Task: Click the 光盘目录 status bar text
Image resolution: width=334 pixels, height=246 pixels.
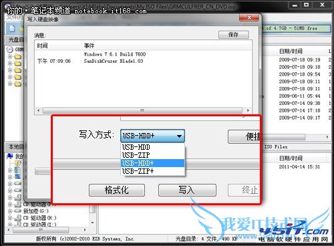Action: pyautogui.click(x=206, y=239)
